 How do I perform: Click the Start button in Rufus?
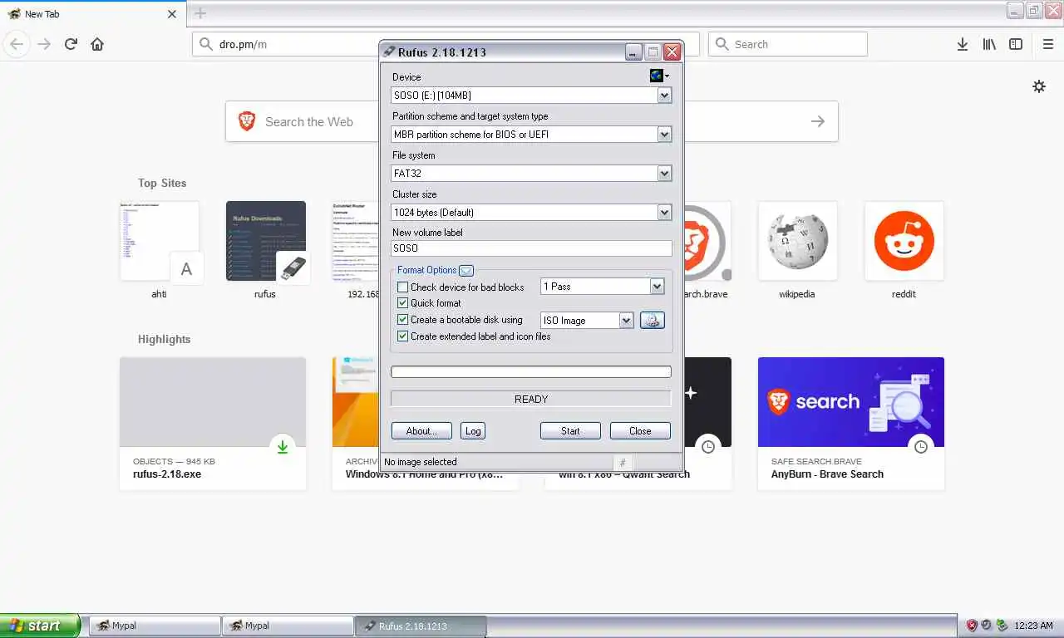tap(570, 431)
